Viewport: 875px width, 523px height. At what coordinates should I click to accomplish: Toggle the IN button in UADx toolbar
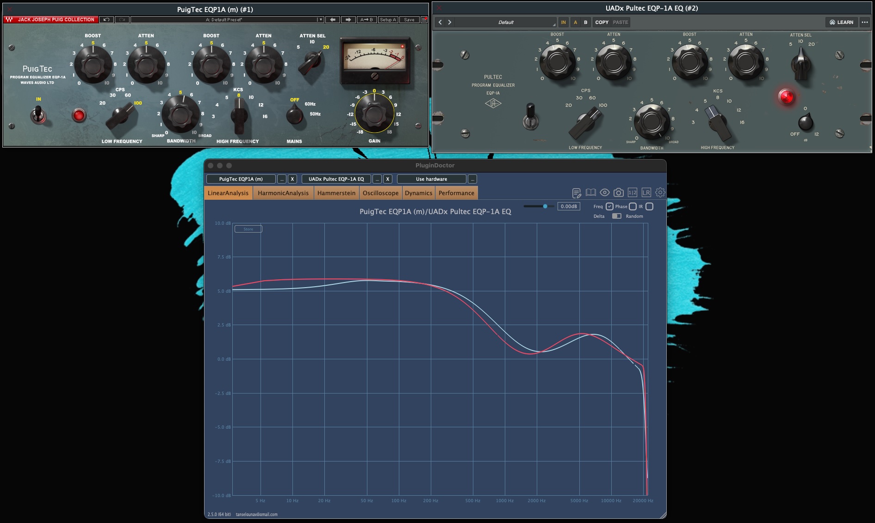click(x=563, y=22)
